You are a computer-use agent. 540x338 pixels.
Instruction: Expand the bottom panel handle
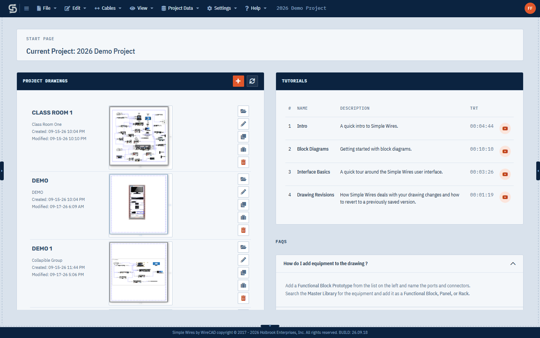coord(270,326)
